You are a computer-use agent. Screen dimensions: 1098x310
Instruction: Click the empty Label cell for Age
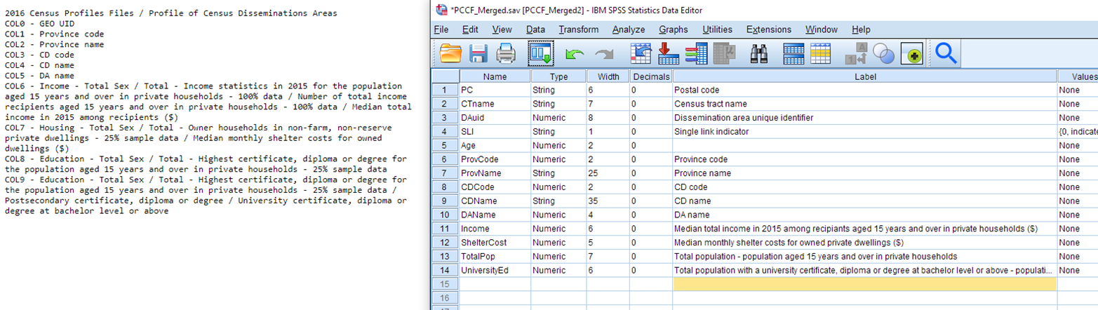coord(864,146)
